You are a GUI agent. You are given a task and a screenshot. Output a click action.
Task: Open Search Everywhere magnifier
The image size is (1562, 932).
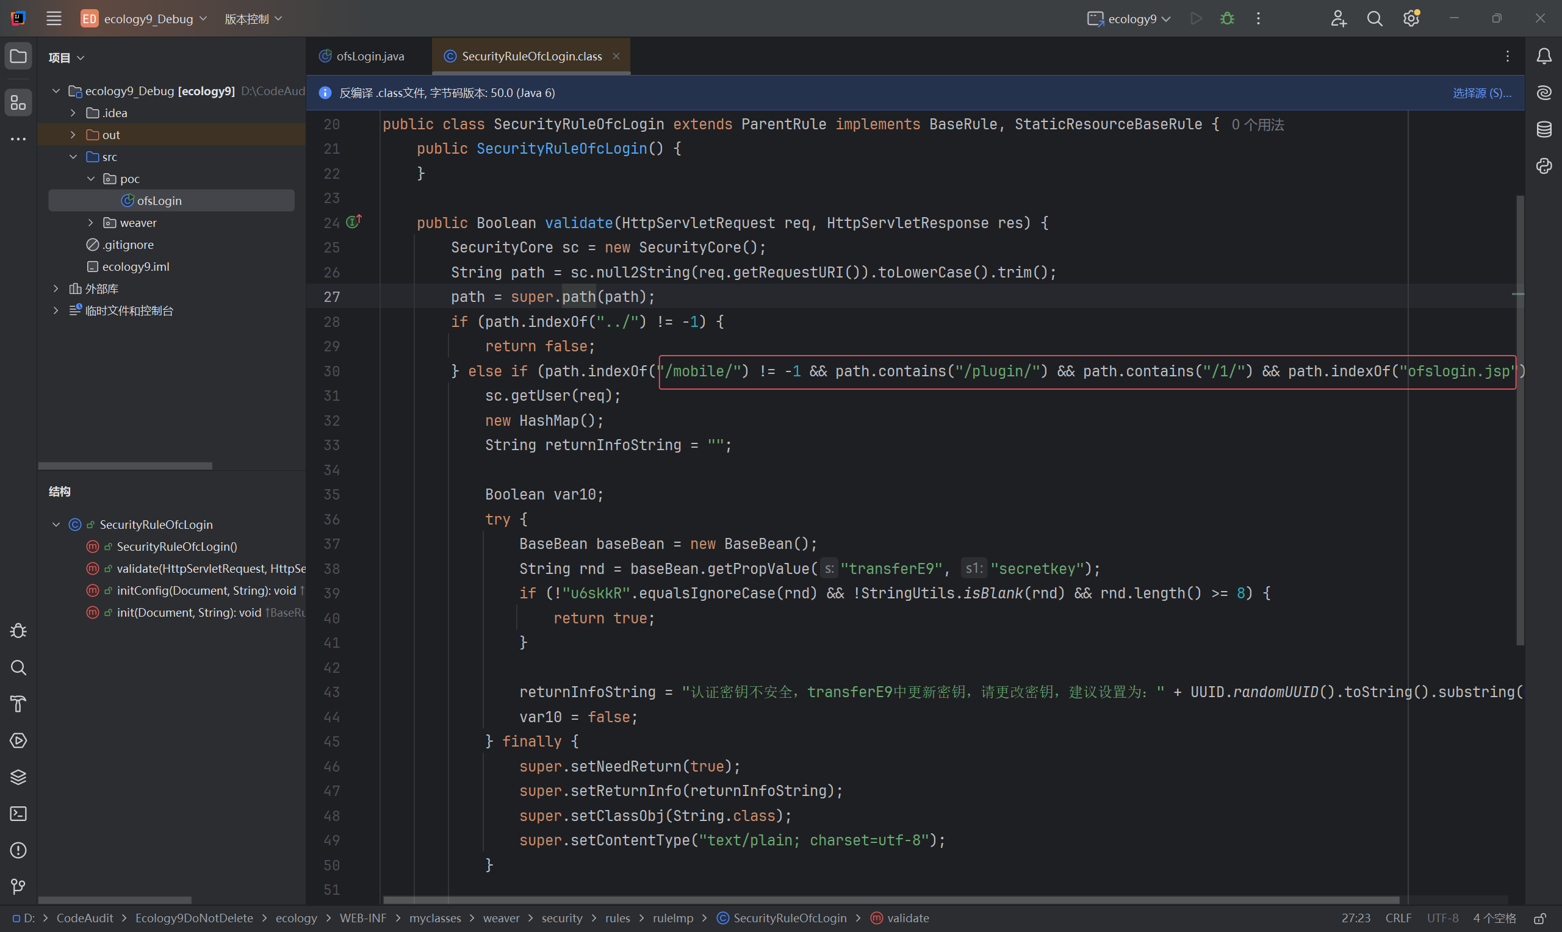point(1375,19)
